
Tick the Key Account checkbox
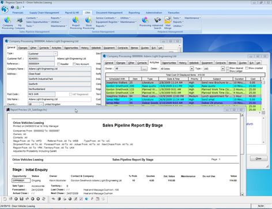point(74,64)
